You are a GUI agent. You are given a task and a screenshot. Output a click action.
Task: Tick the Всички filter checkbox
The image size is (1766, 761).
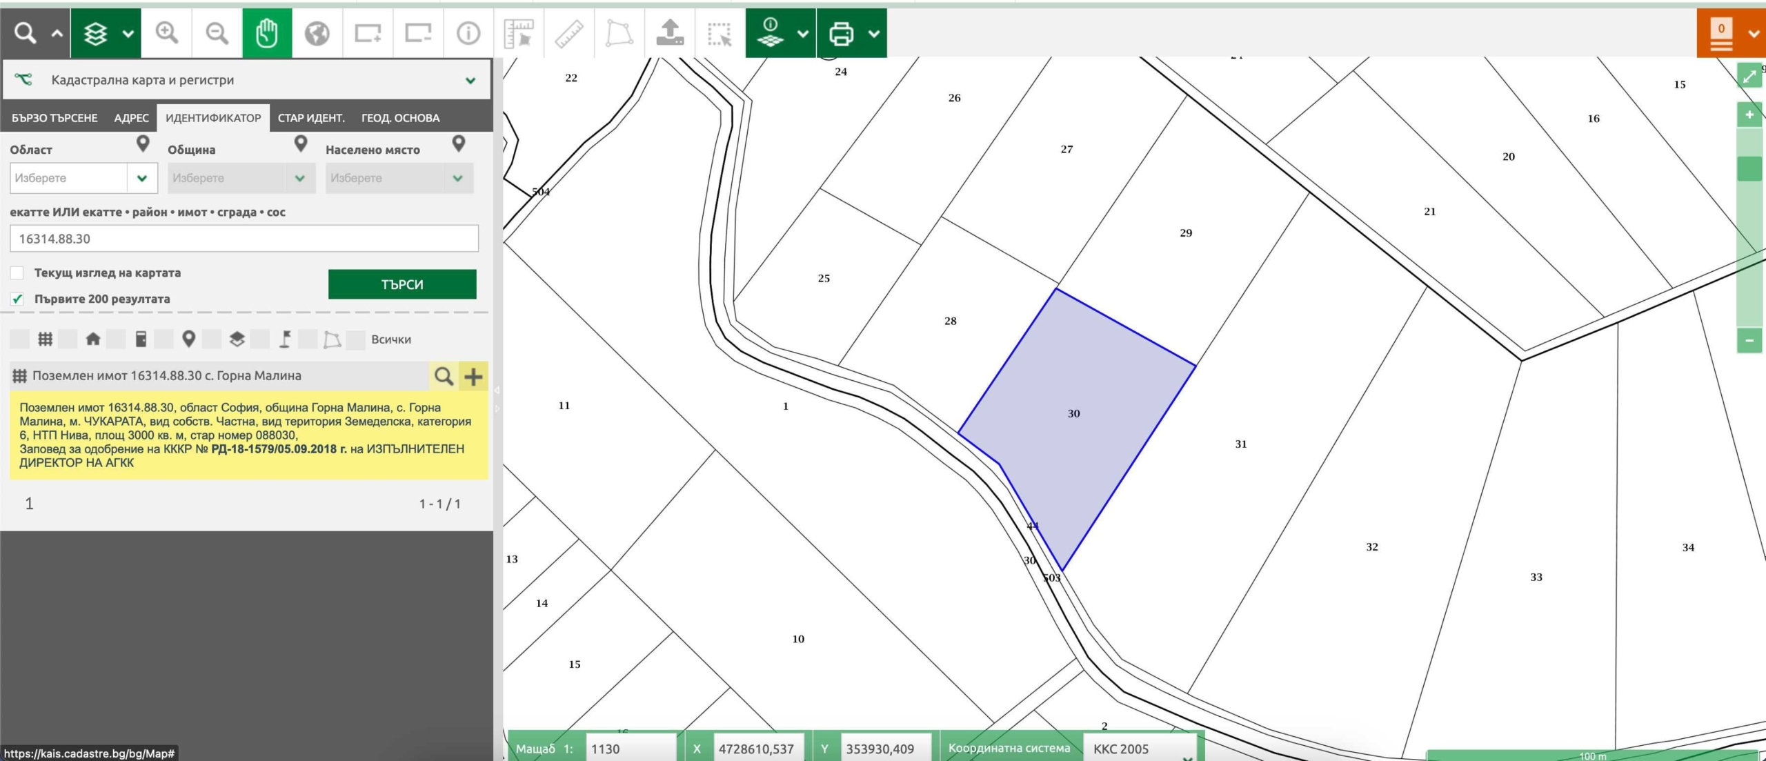[x=355, y=339]
